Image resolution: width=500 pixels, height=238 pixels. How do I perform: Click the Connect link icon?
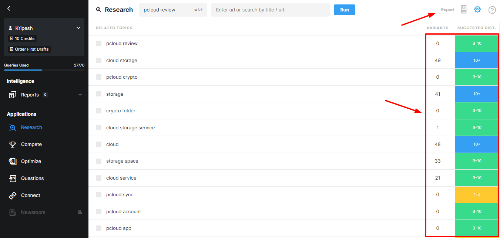click(13, 195)
